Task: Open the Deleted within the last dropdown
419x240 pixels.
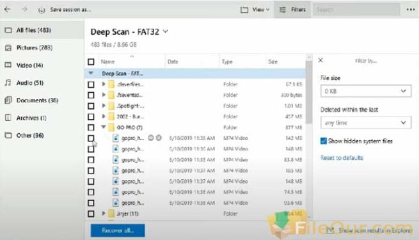Action: coord(366,123)
